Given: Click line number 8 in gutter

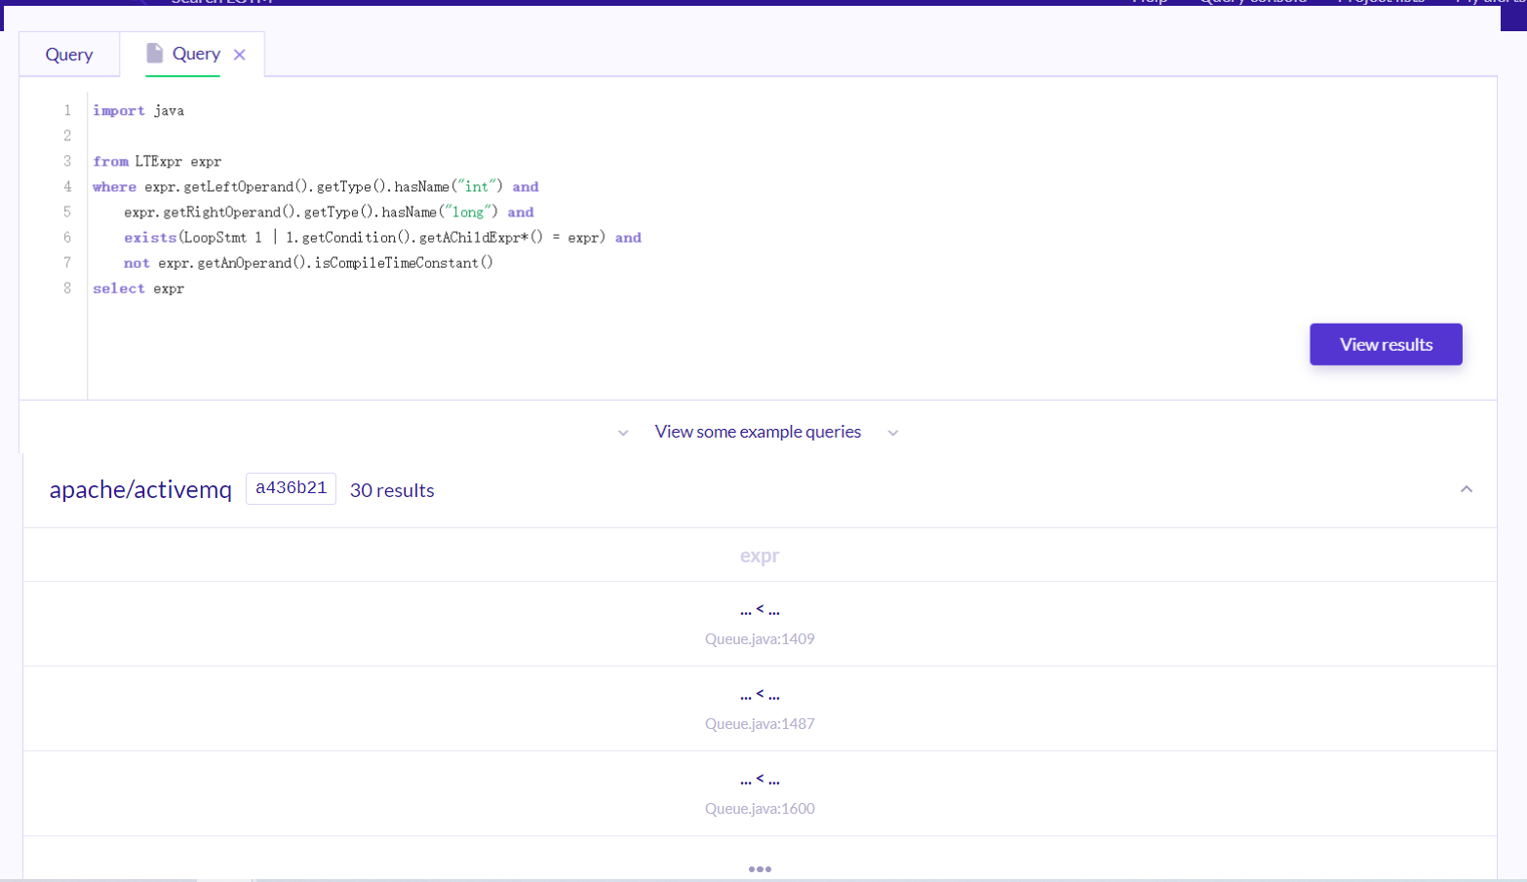Looking at the screenshot, I should [x=67, y=288].
